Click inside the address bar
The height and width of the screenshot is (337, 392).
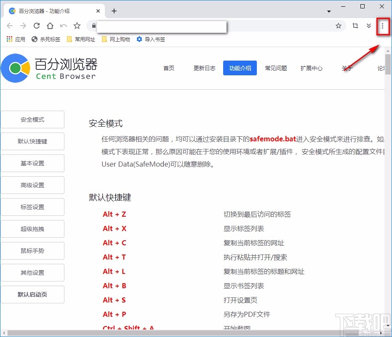click(x=161, y=26)
